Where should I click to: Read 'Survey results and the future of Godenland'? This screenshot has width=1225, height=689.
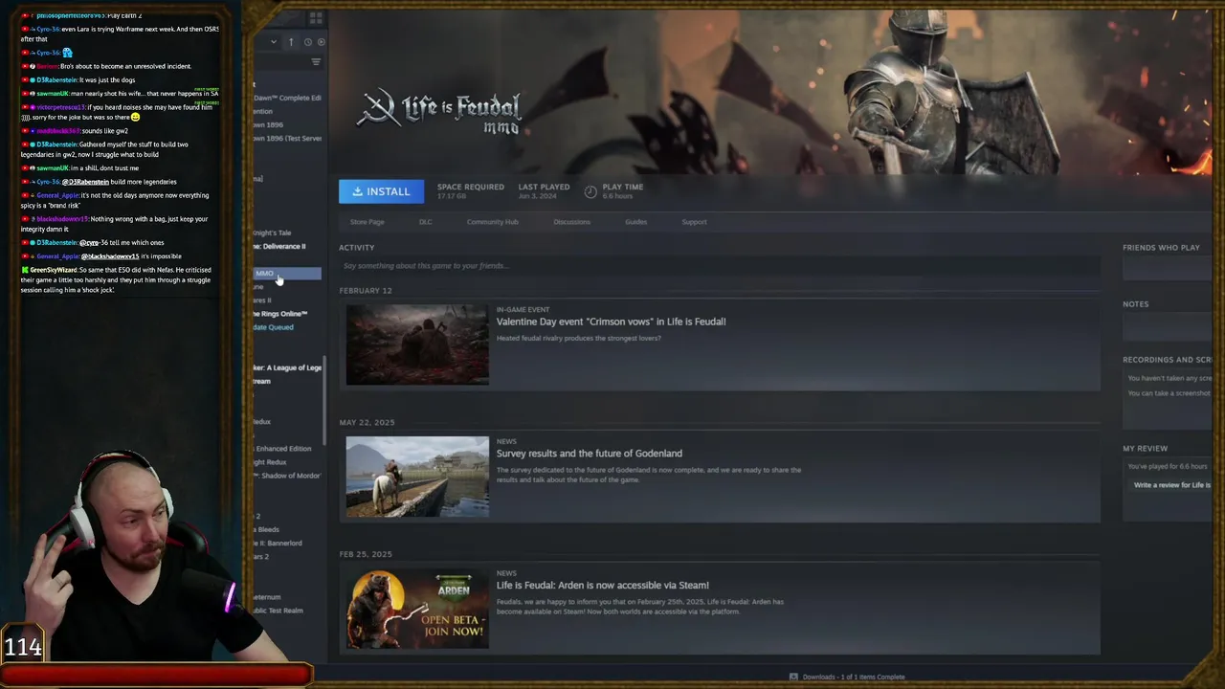pos(589,454)
